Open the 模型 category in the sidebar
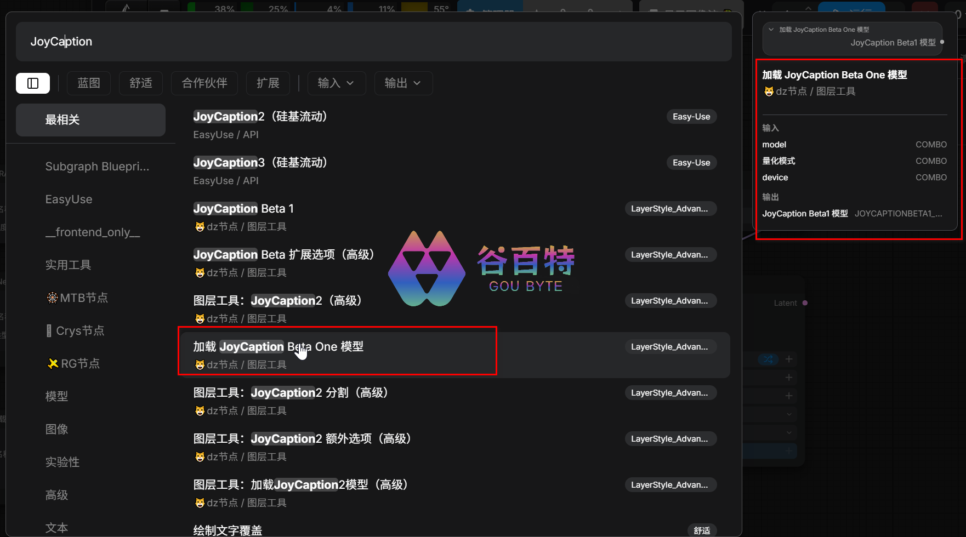Image resolution: width=966 pixels, height=537 pixels. tap(56, 397)
